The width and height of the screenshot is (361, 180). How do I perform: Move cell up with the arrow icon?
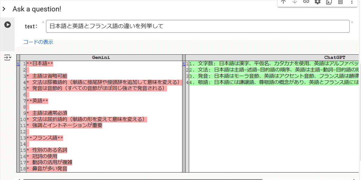tap(283, 2)
